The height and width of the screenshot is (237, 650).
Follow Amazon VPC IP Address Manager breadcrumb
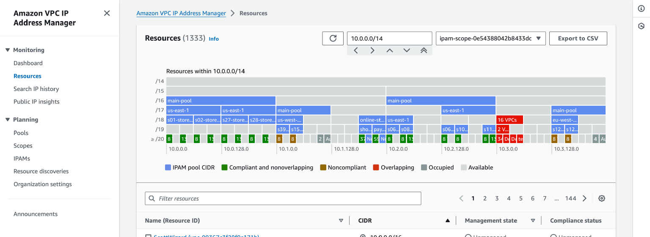coord(181,13)
